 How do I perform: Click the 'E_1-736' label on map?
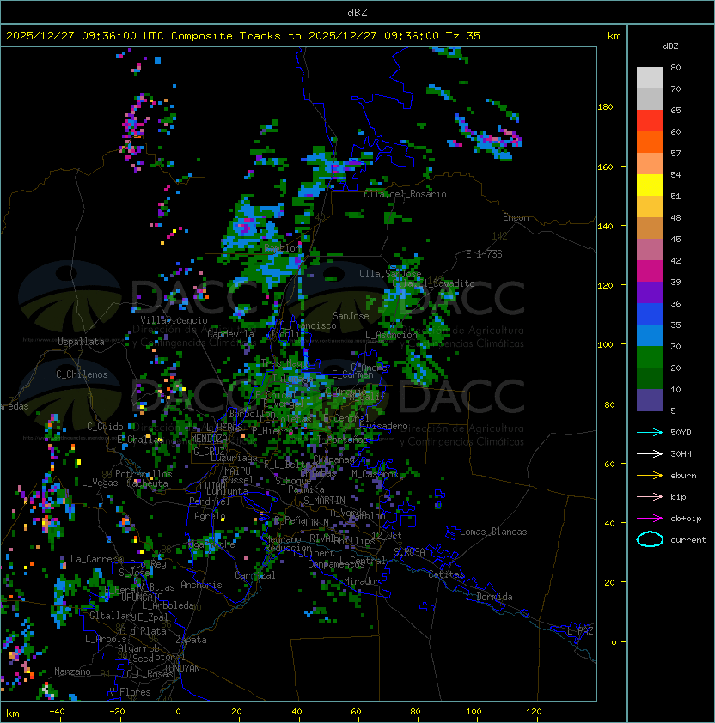pyautogui.click(x=484, y=254)
